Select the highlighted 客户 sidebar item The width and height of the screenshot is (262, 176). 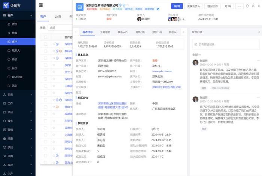[18, 42]
